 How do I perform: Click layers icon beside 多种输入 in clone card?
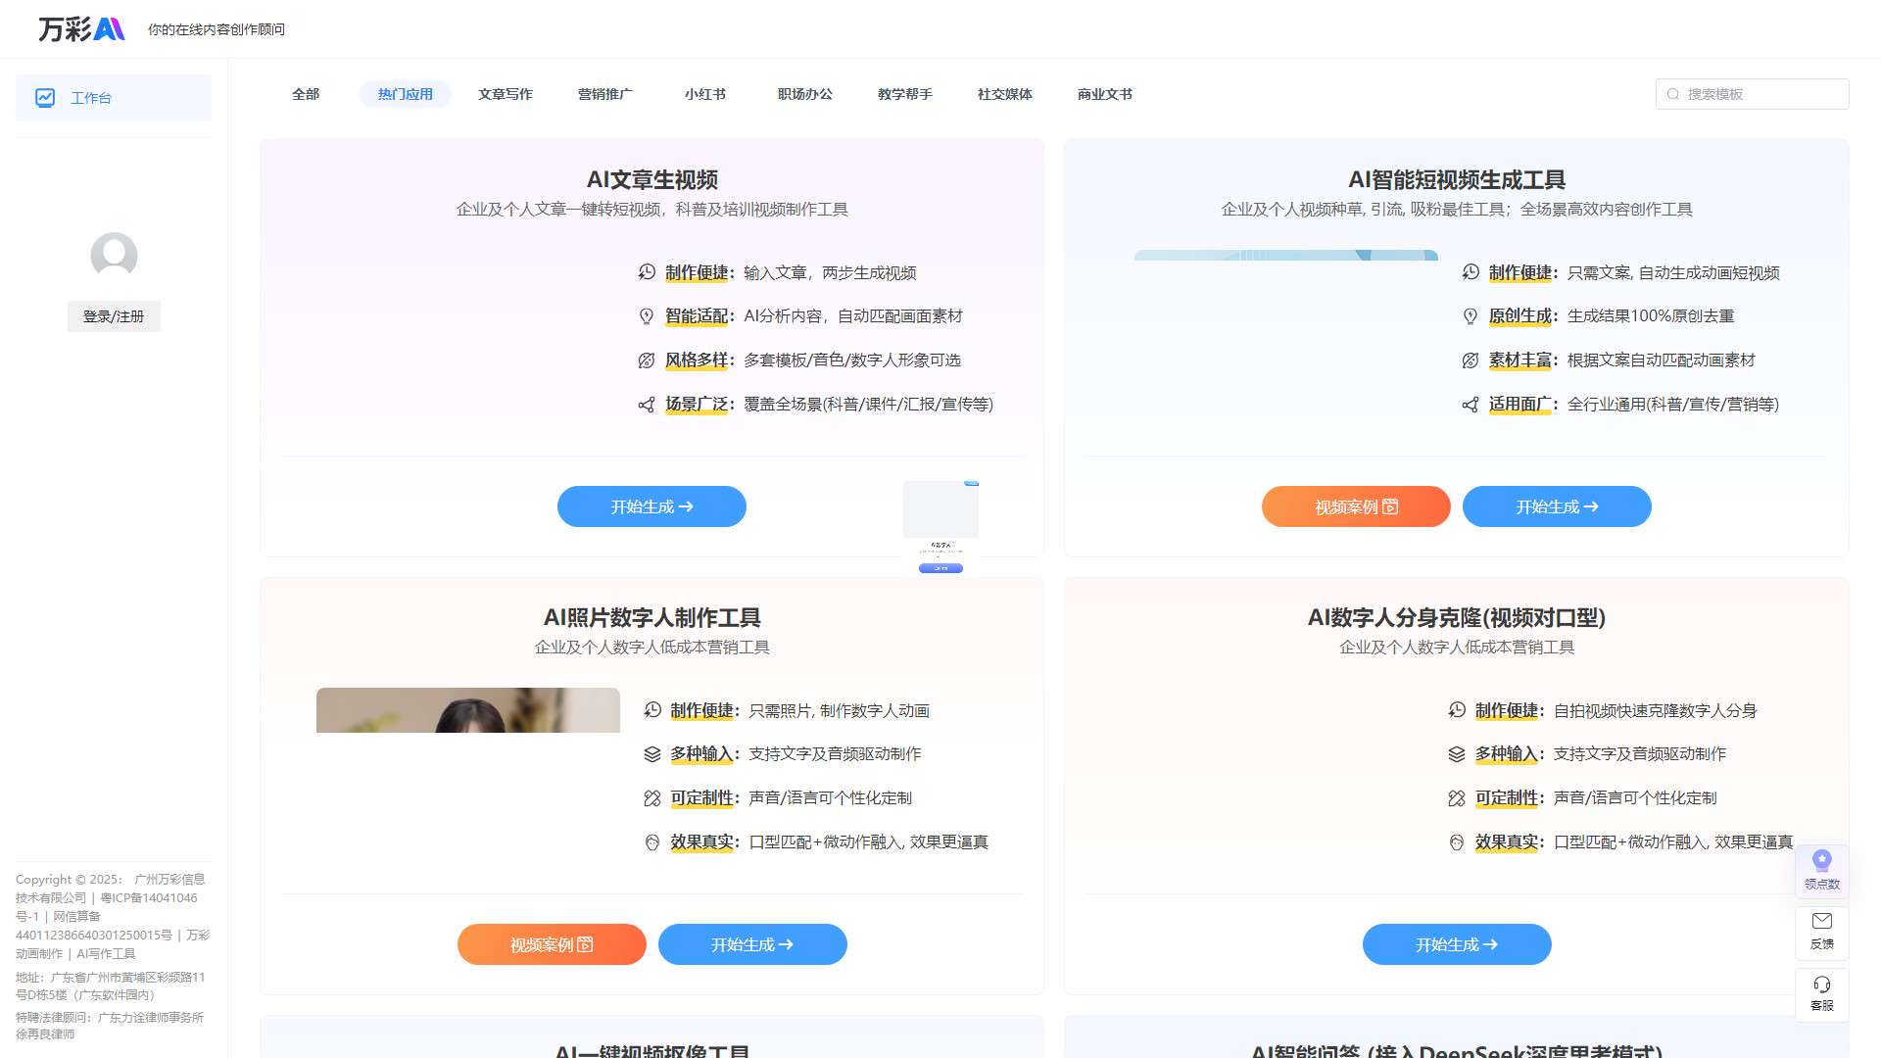tap(1457, 754)
